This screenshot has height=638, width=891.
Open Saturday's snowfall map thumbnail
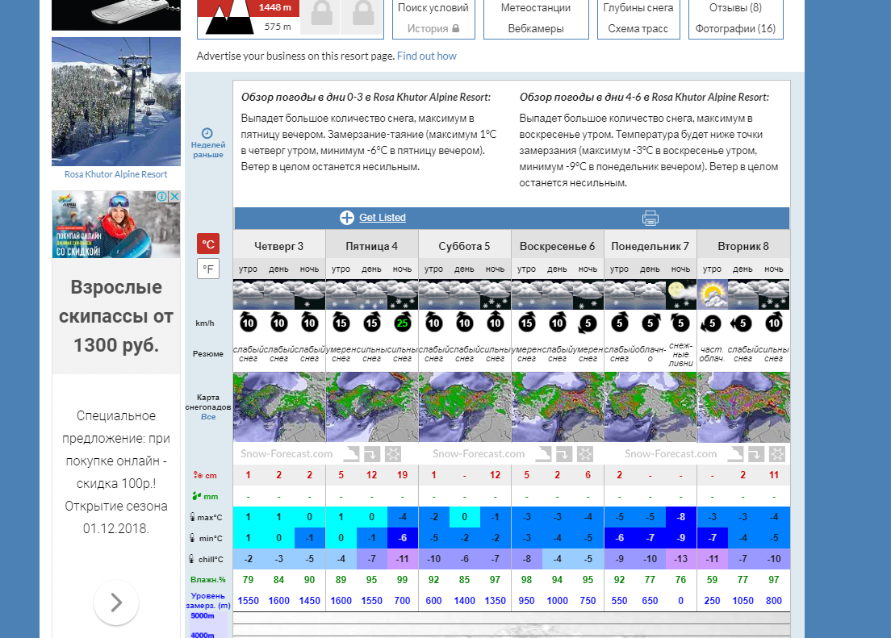[465, 407]
